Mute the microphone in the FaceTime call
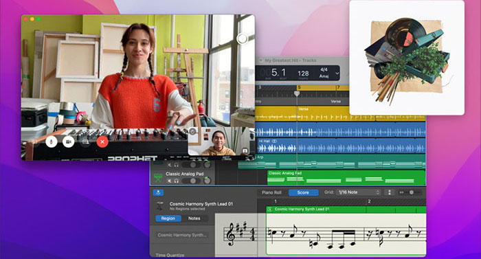This screenshot has width=481, height=259. tap(52, 142)
